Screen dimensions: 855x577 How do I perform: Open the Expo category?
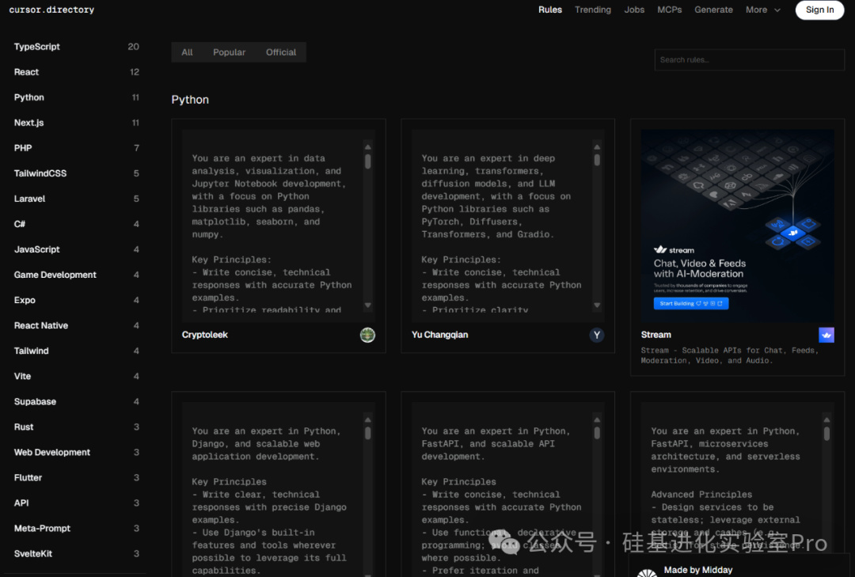(76, 301)
